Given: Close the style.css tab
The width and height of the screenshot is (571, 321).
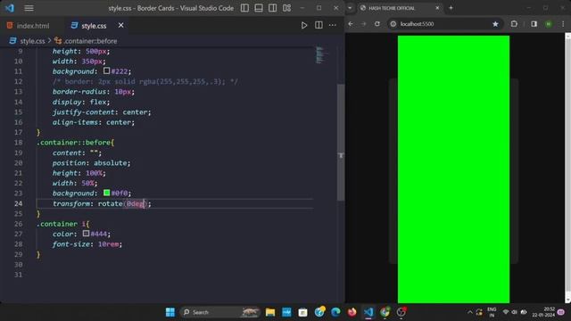Looking at the screenshot, I should [x=121, y=26].
